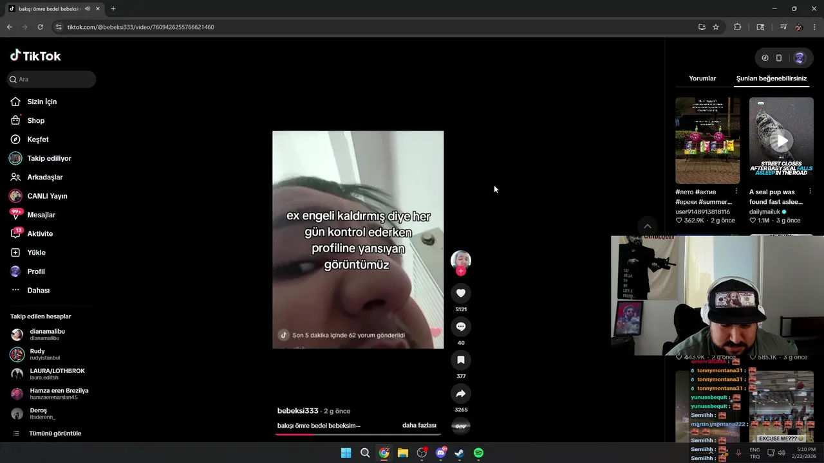Open the baby seal video thumbnail
The width and height of the screenshot is (824, 463).
point(782,140)
